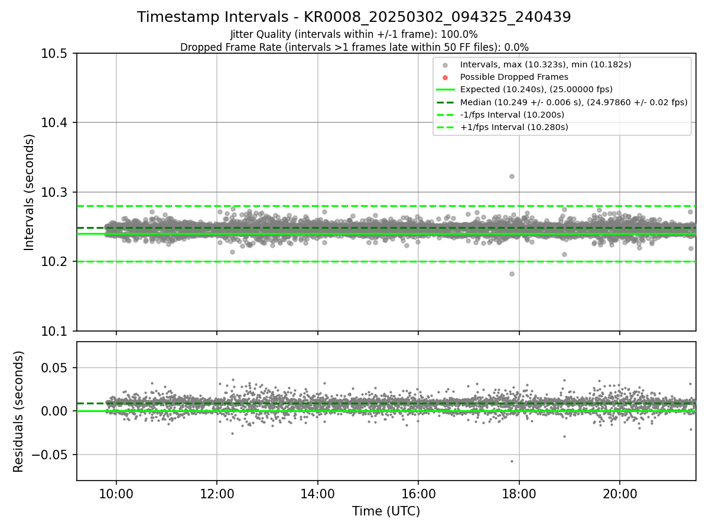Click the x-axis tick label '16:00'

point(418,495)
